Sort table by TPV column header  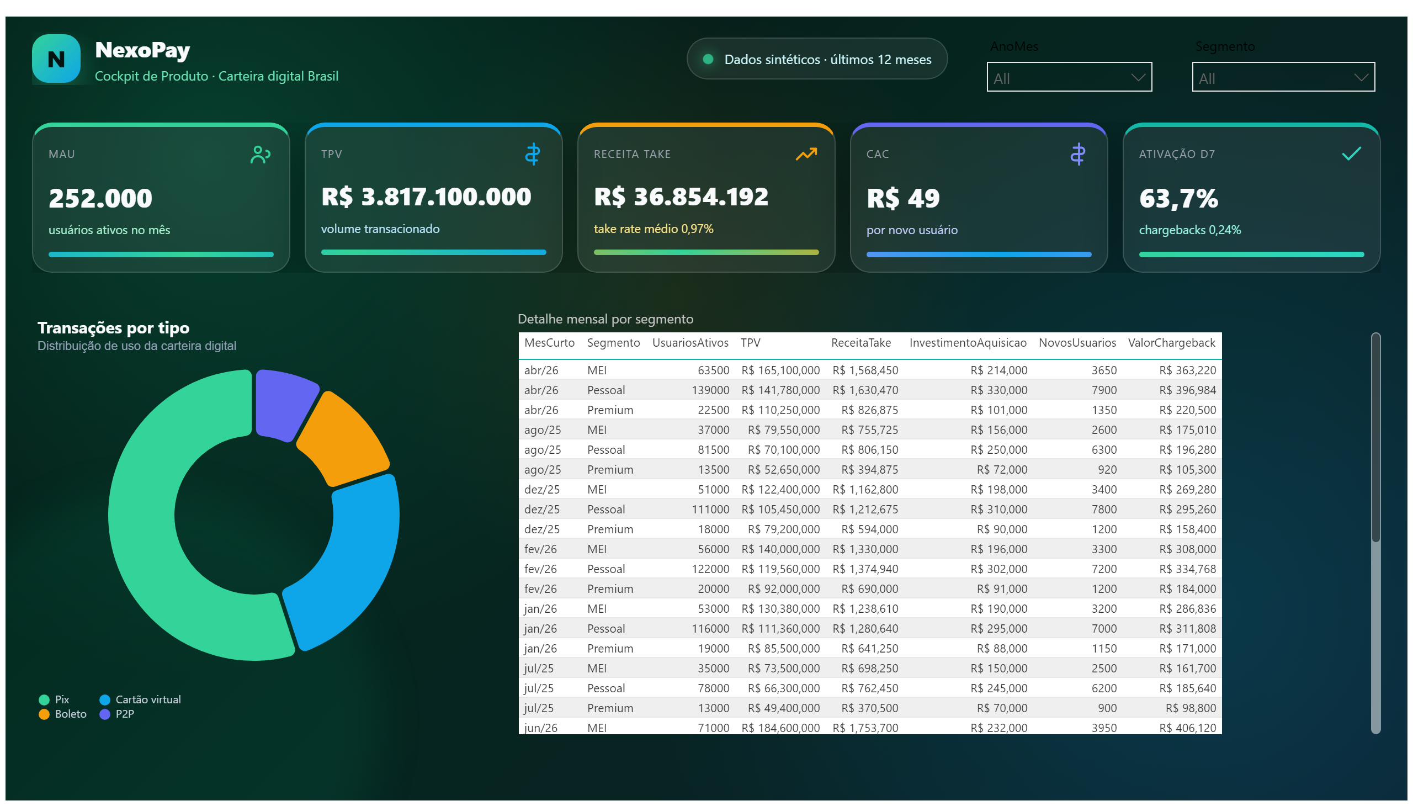click(x=750, y=343)
